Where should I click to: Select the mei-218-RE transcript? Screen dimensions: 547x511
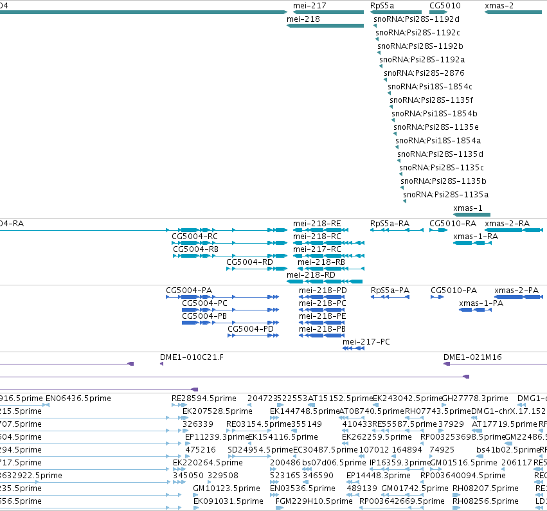pos(321,230)
